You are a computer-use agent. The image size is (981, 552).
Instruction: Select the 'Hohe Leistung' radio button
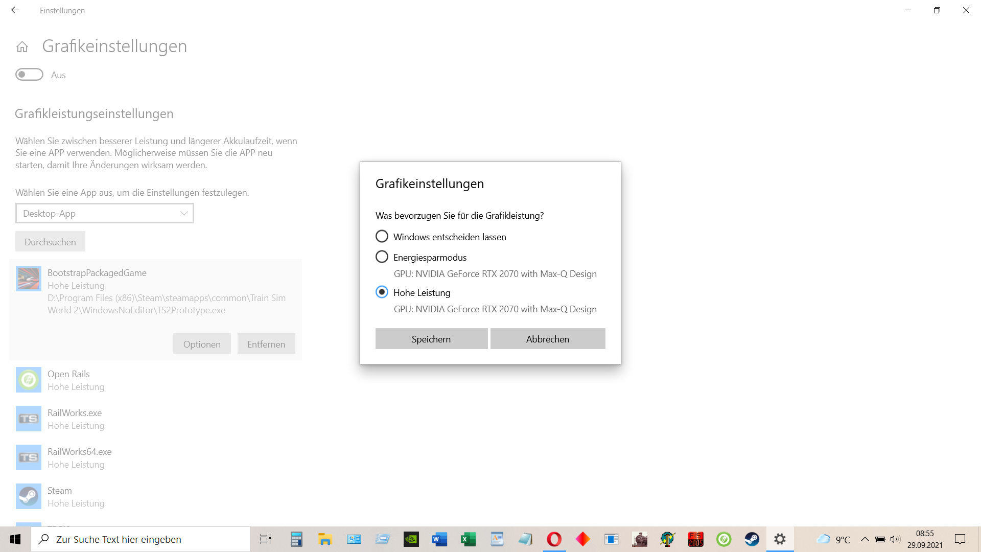pos(382,292)
